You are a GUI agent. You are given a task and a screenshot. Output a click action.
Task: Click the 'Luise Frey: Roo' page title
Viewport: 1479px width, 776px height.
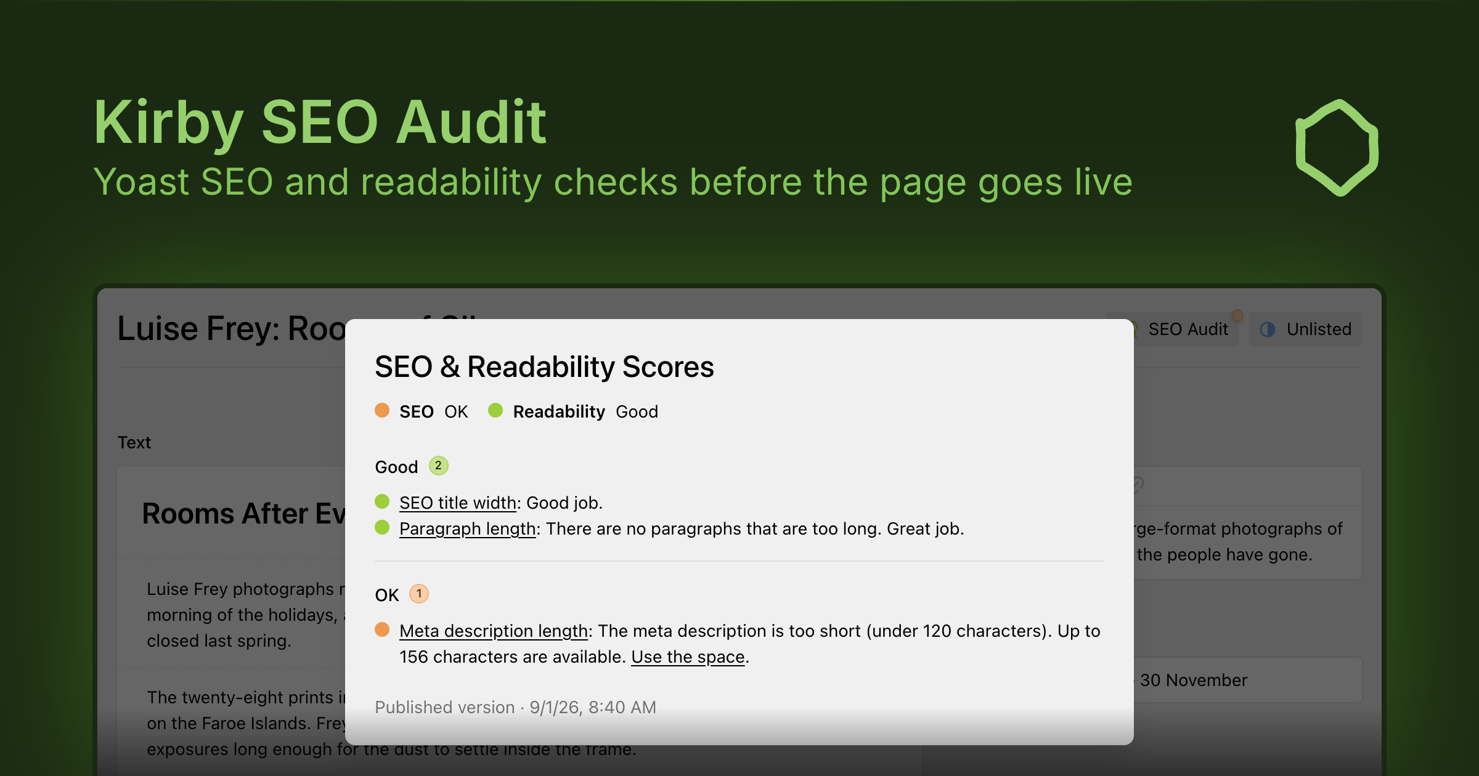(231, 329)
